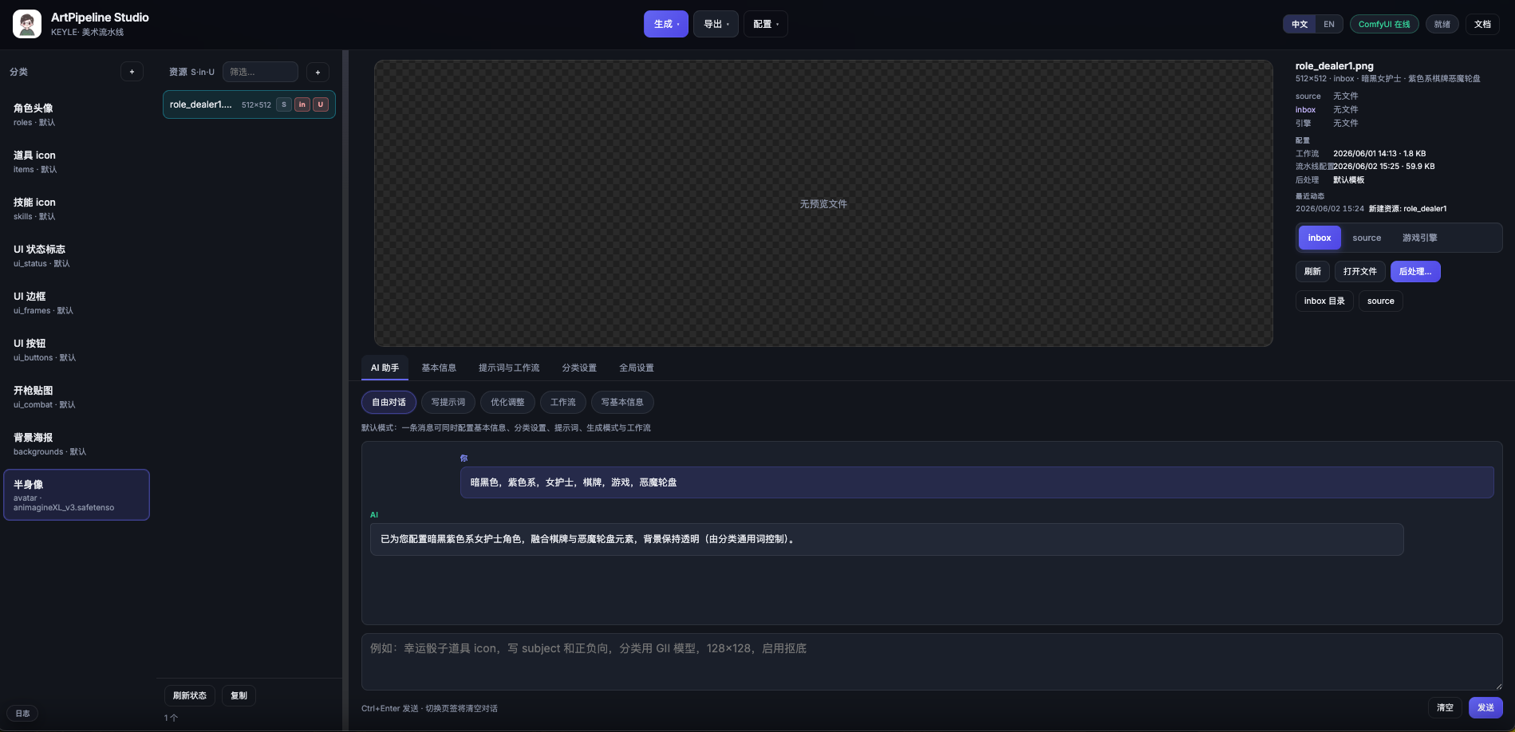Screen dimensions: 1515x732
Task: Open the 日志 log button
Action: click(x=22, y=714)
